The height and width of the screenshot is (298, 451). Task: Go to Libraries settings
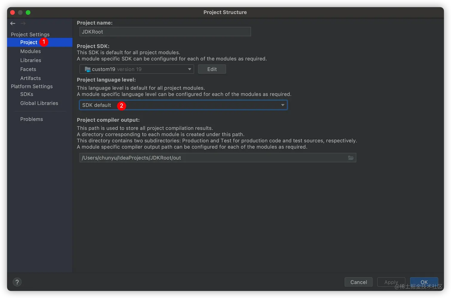point(31,60)
